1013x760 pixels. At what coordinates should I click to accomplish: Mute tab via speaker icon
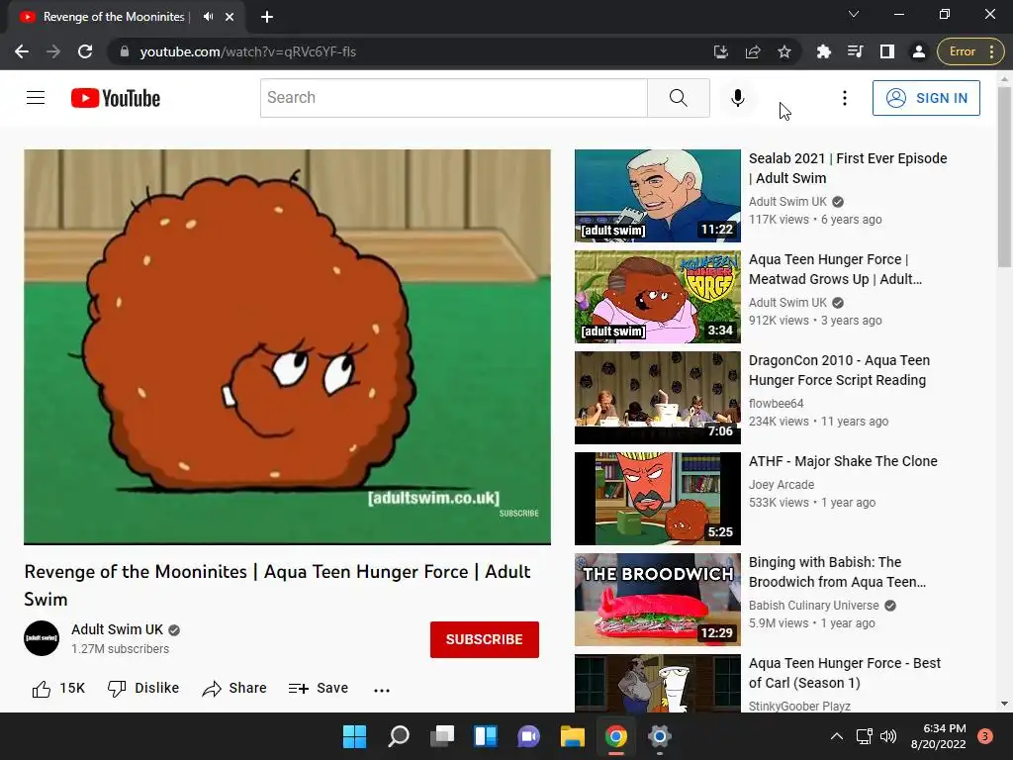click(x=208, y=17)
